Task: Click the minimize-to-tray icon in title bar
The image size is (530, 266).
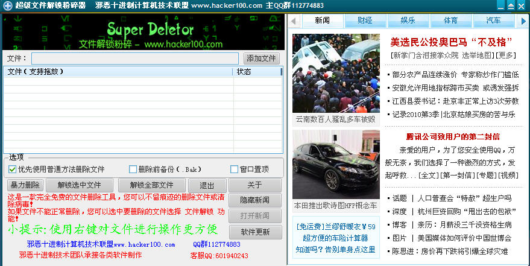Action: 511,5
